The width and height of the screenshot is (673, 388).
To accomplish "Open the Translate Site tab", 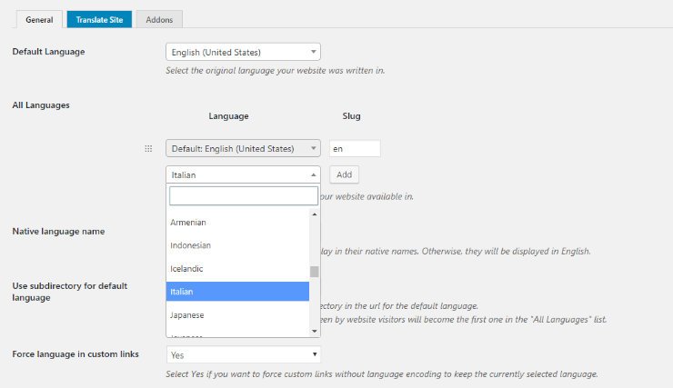I will (x=99, y=18).
